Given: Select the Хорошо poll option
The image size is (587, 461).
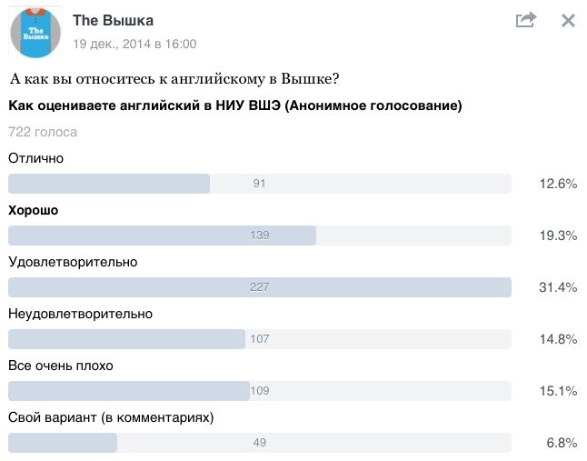Looking at the screenshot, I should [x=33, y=210].
